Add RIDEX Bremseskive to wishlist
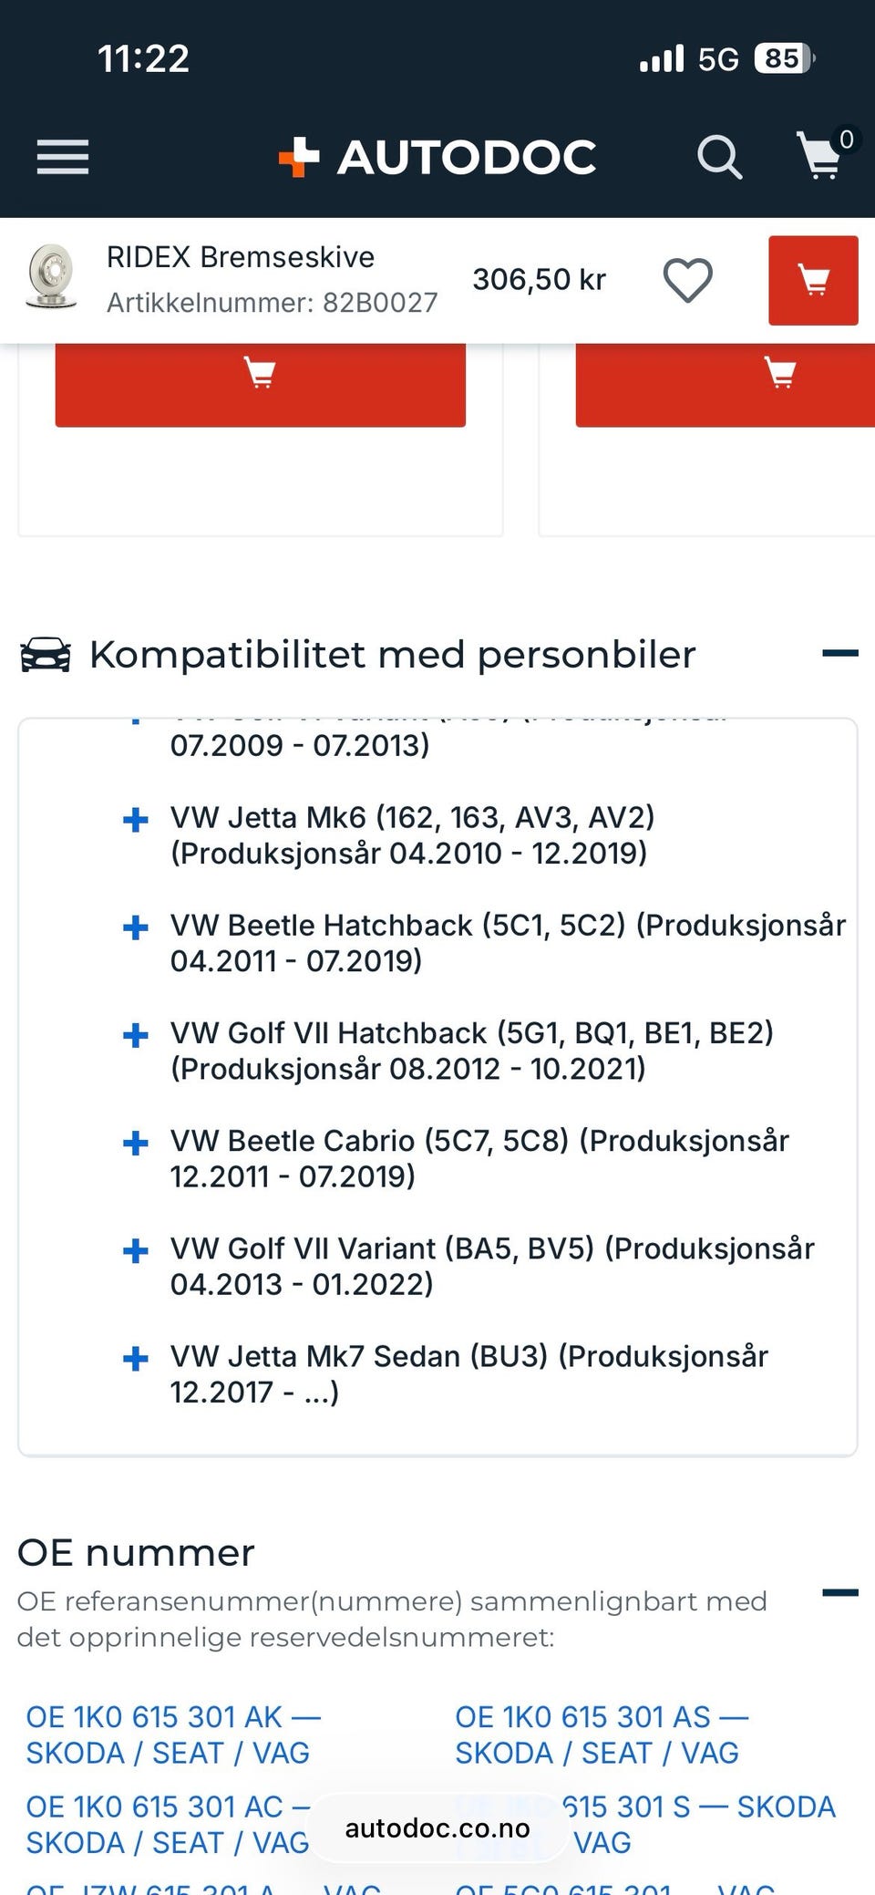 pos(687,280)
